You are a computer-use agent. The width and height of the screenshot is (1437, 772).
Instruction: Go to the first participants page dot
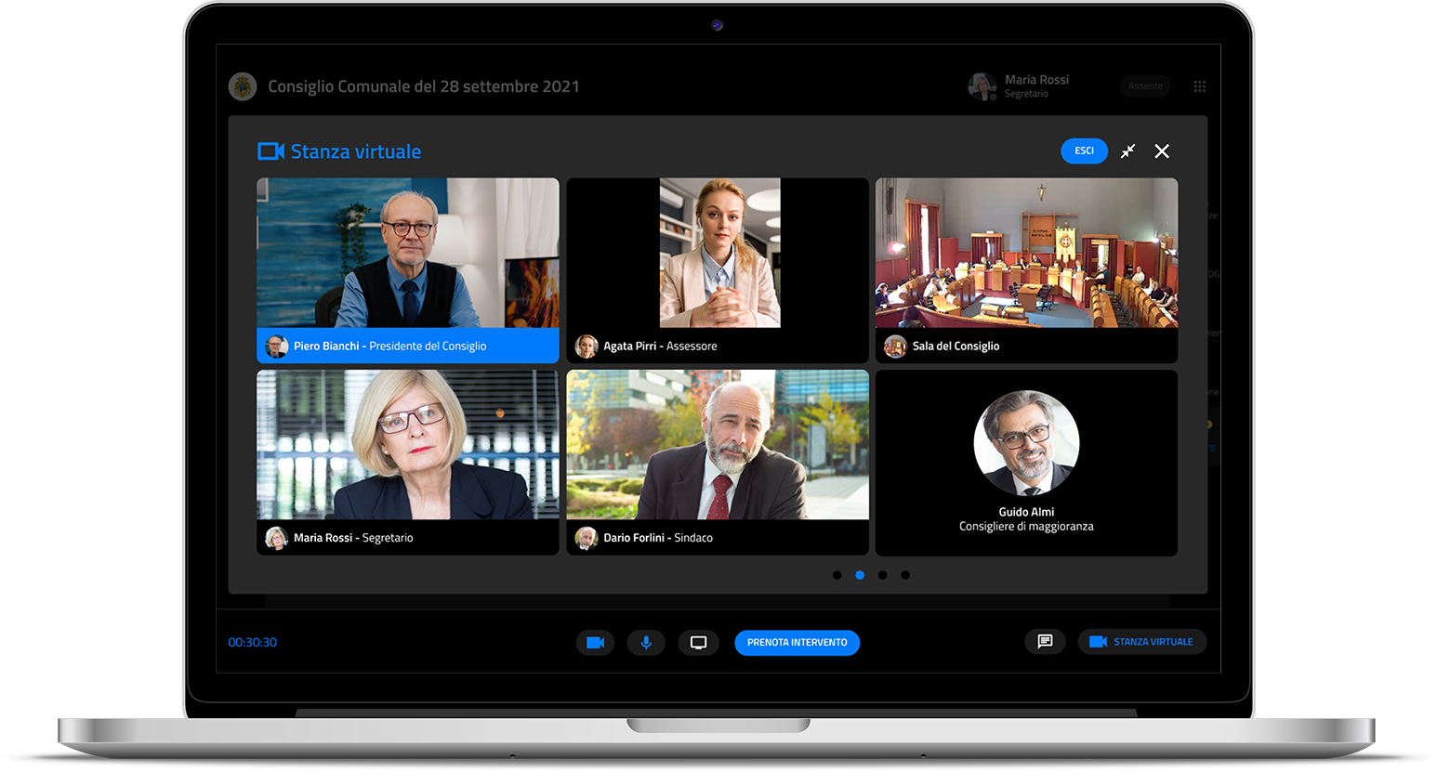(837, 575)
